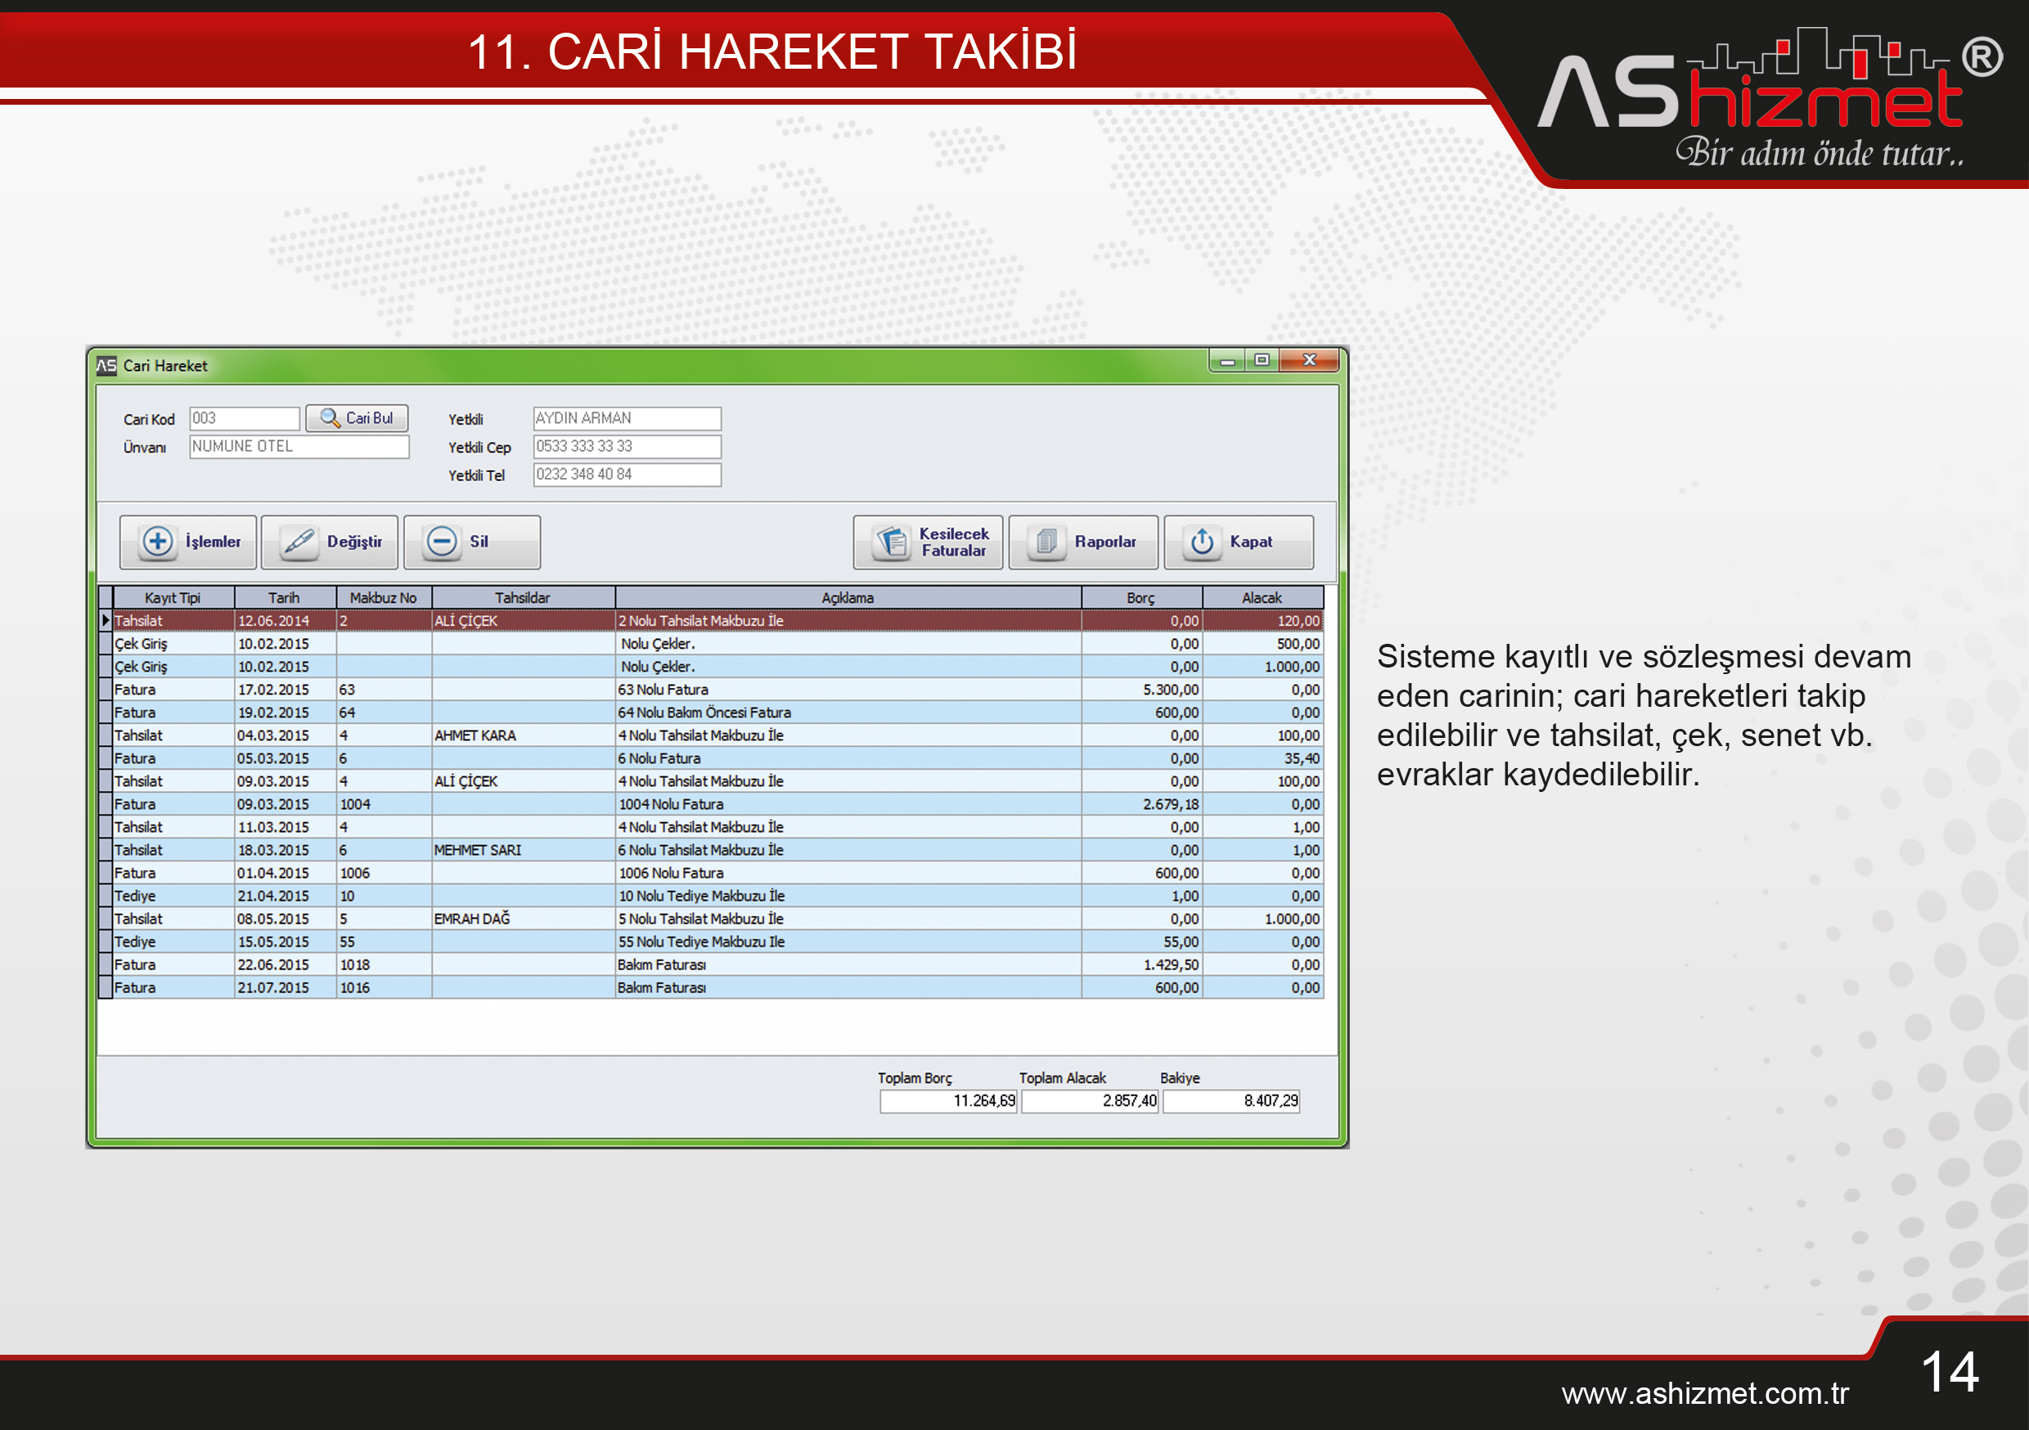Open Kesilecek Faturalar

(928, 542)
